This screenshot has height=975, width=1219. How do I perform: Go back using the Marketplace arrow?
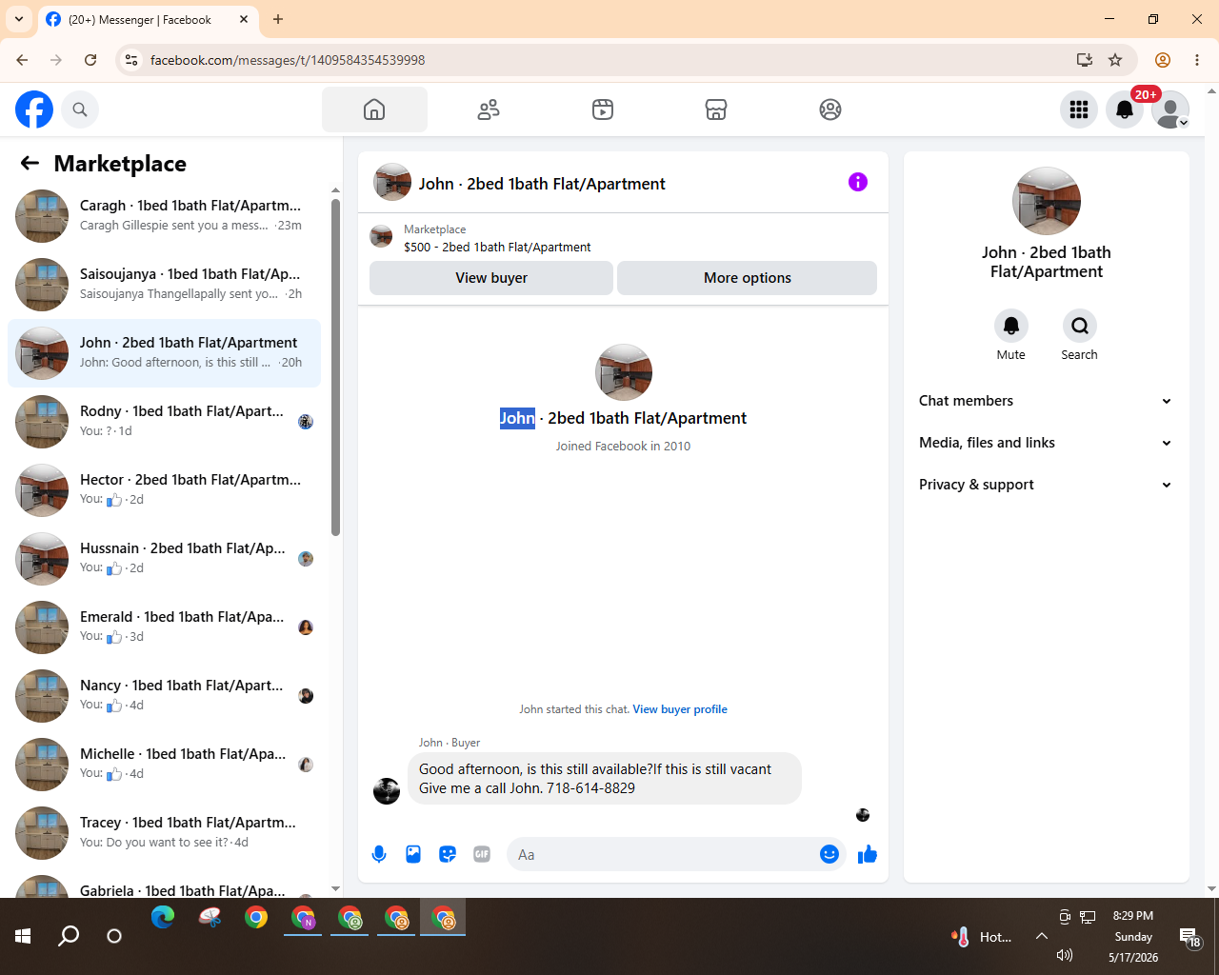[30, 163]
